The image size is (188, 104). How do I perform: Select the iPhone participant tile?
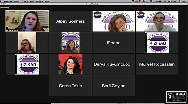tap(114, 43)
